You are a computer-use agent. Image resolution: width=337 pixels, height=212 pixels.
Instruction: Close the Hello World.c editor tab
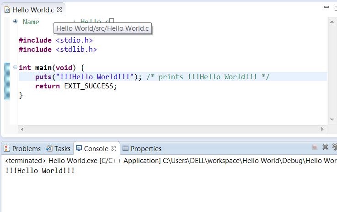(x=59, y=9)
